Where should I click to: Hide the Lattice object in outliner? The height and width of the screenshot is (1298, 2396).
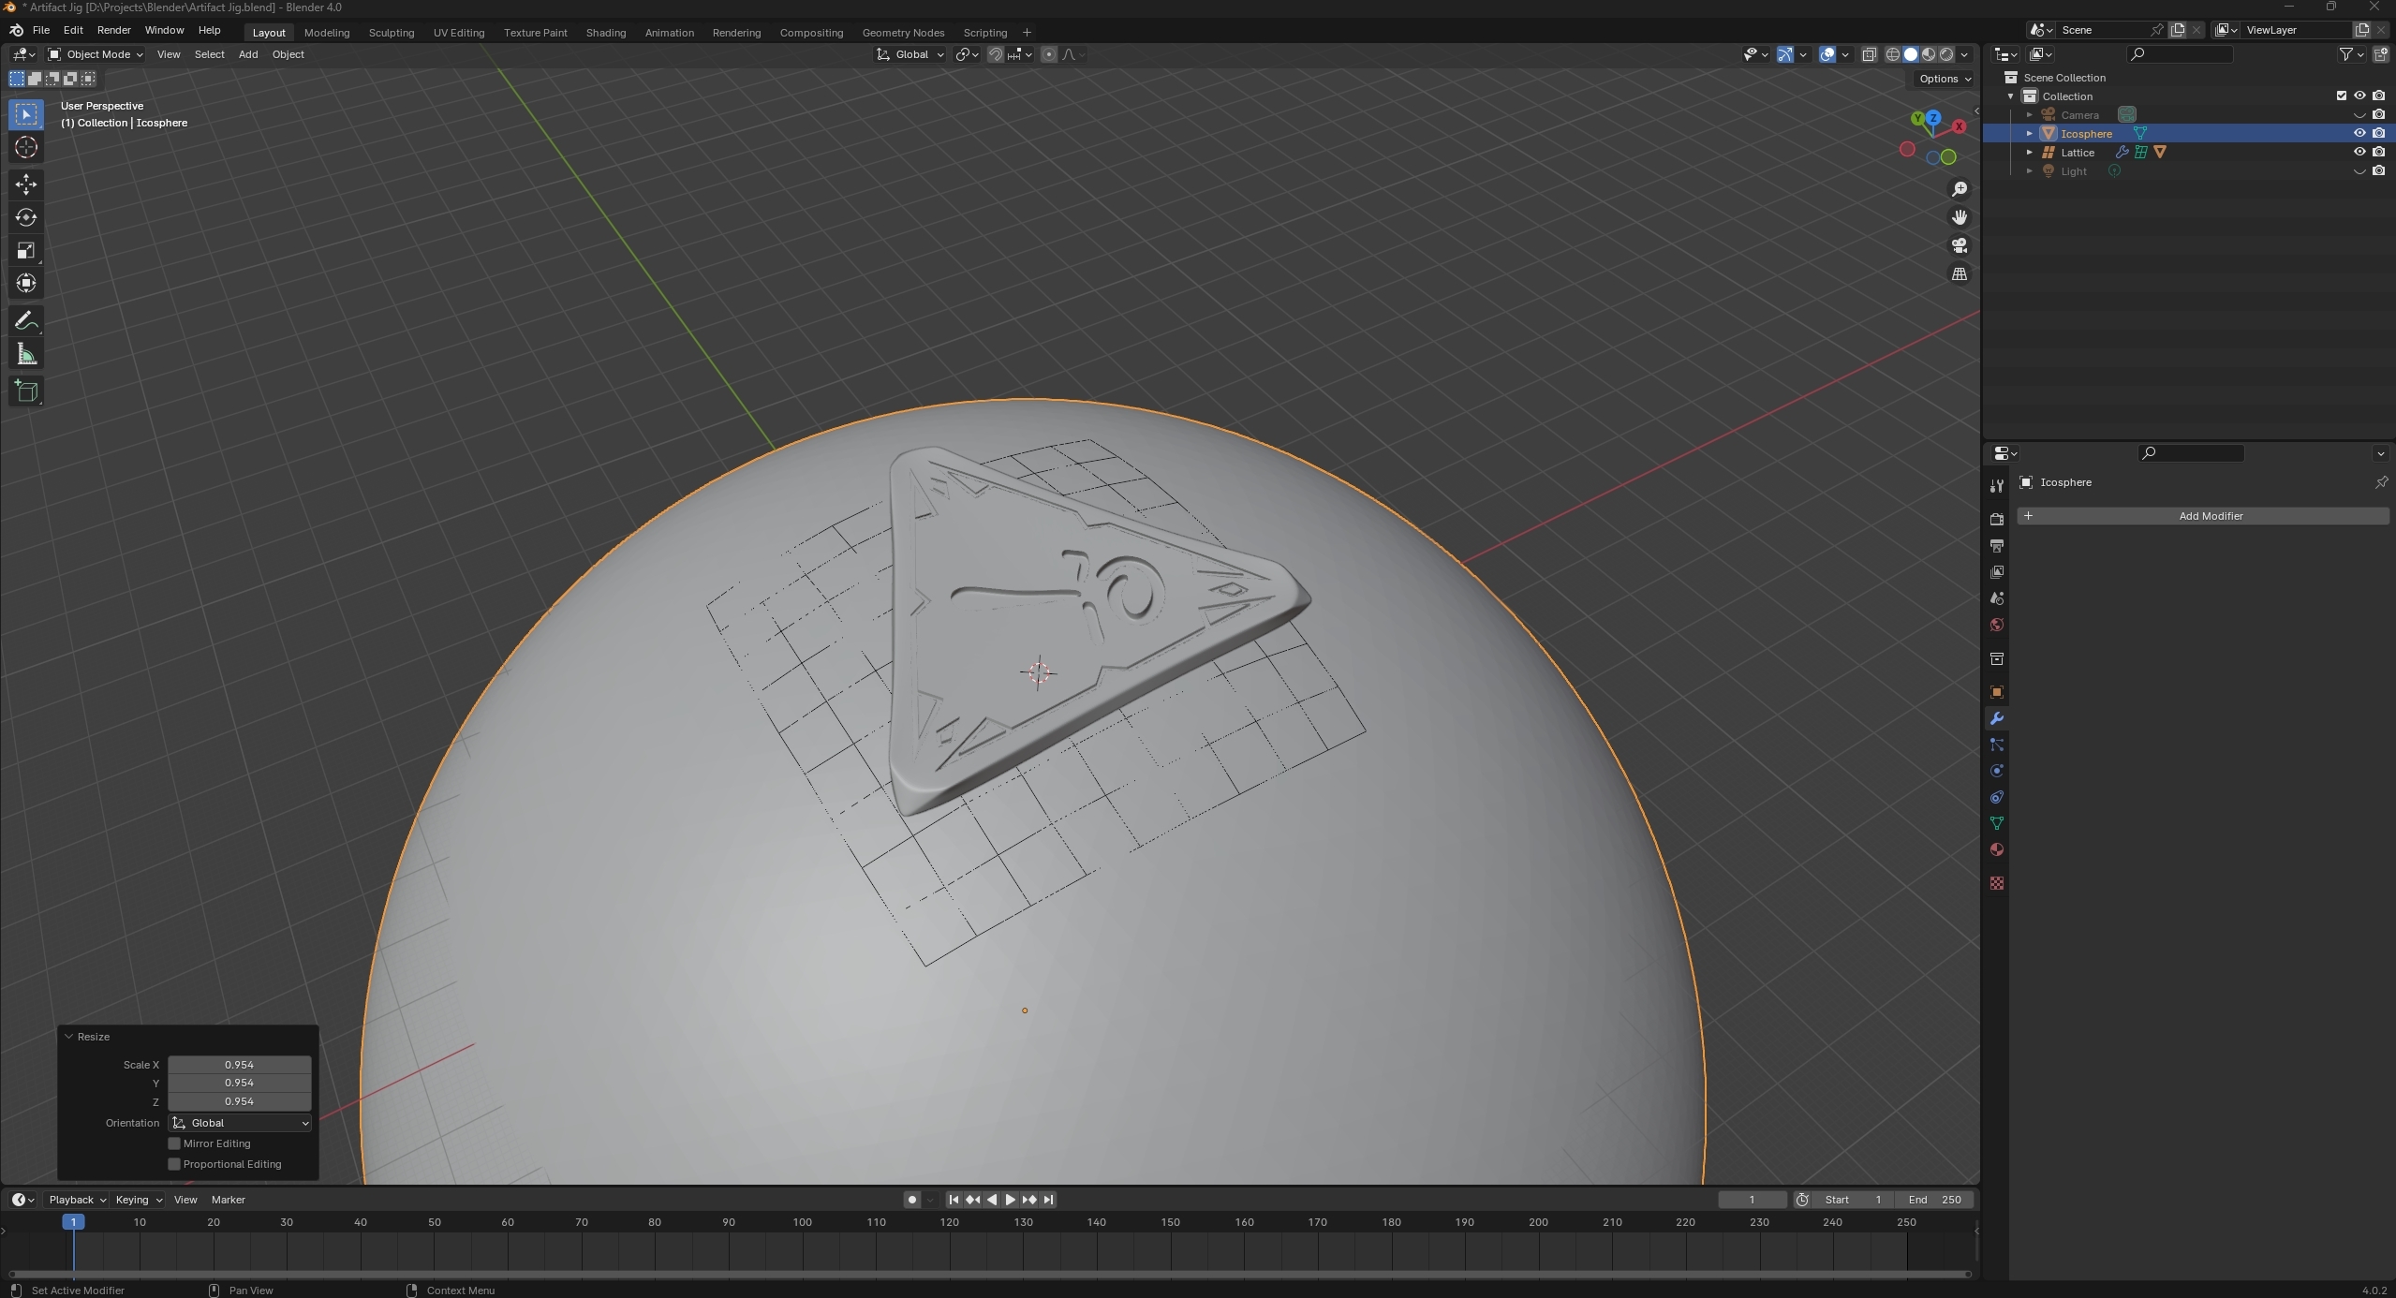(2359, 152)
